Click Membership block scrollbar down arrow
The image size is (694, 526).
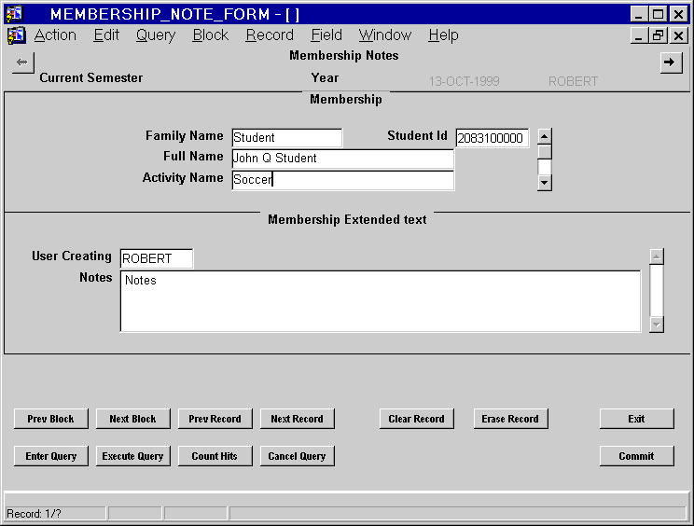coord(545,182)
